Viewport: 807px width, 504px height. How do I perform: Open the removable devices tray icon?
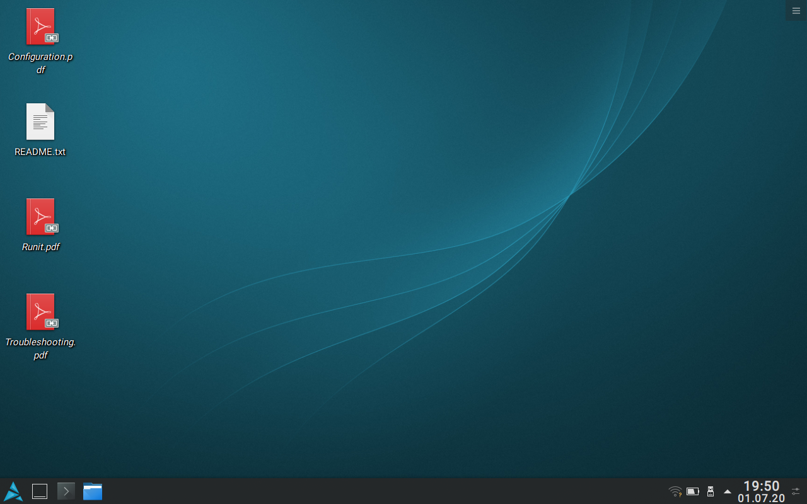(711, 491)
